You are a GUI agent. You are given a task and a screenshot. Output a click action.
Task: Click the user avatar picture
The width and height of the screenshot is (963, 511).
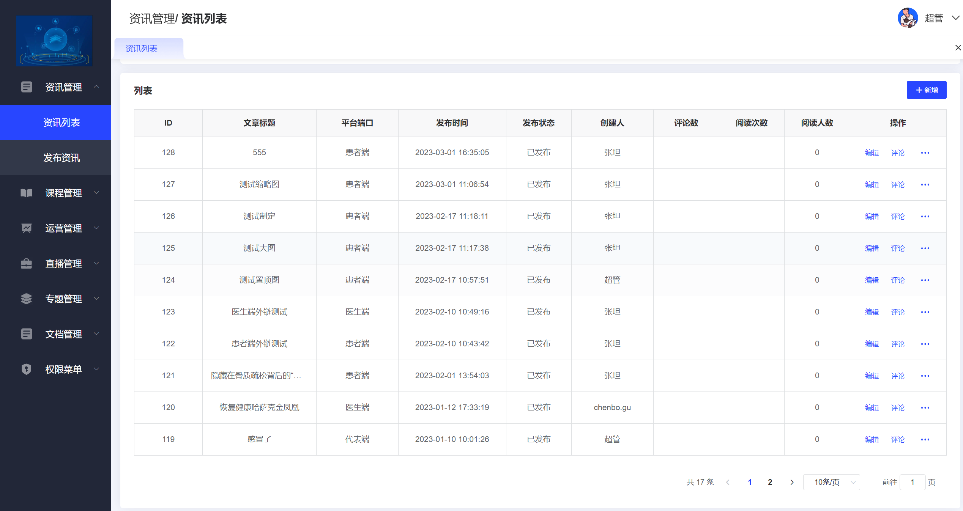908,18
